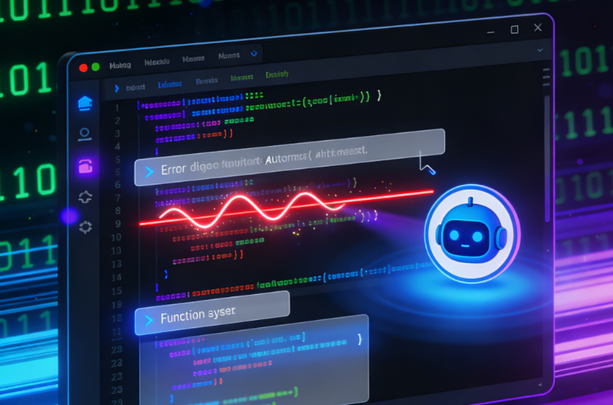Open the Home icon in the sidebar
Viewport: 613px width, 405px height.
85,103
